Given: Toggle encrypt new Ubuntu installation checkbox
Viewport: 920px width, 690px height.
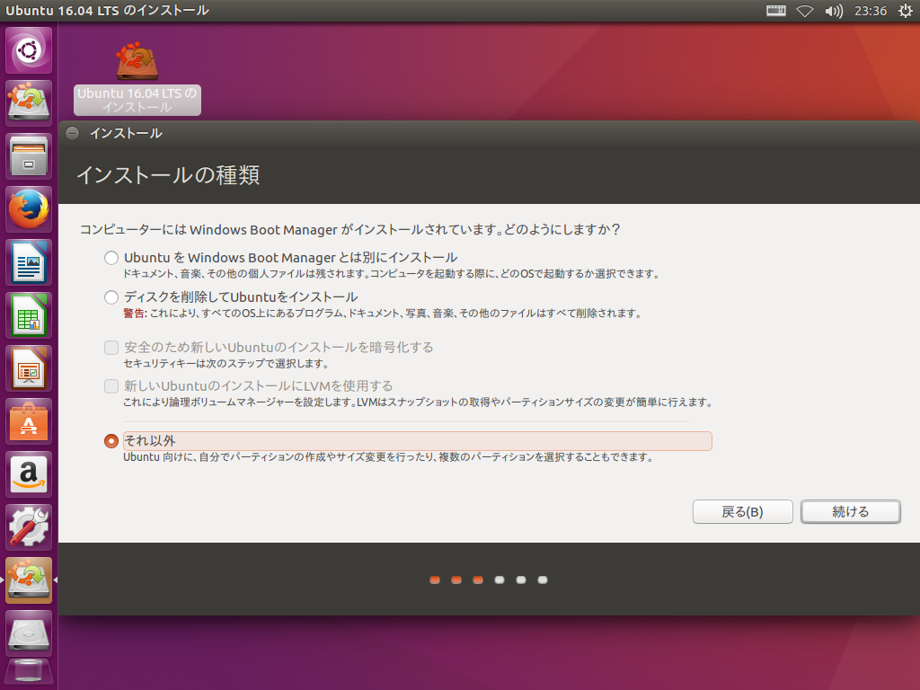Looking at the screenshot, I should pos(111,348).
